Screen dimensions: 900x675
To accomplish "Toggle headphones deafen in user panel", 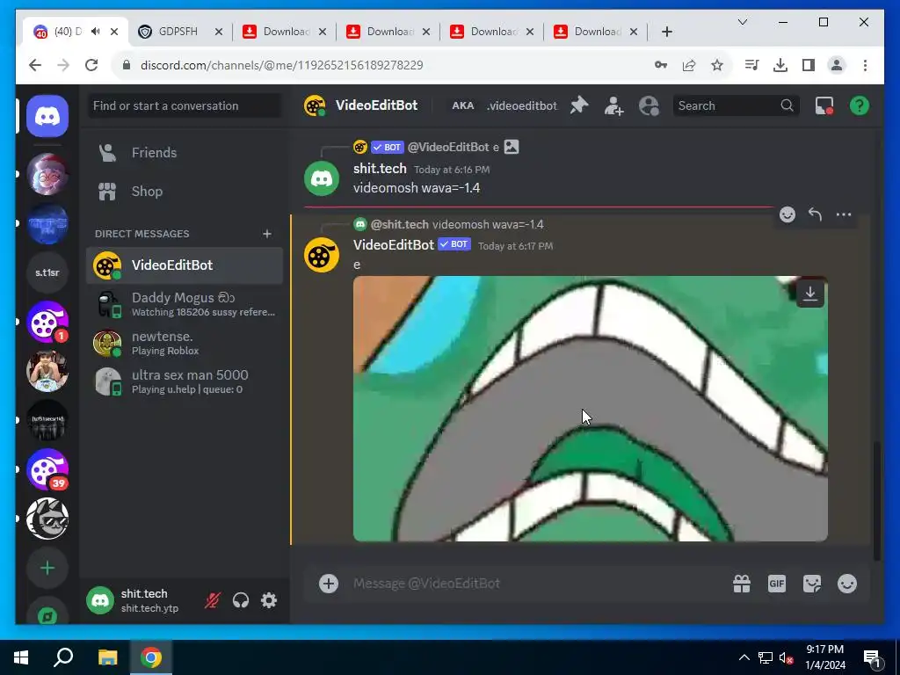I will [x=241, y=600].
